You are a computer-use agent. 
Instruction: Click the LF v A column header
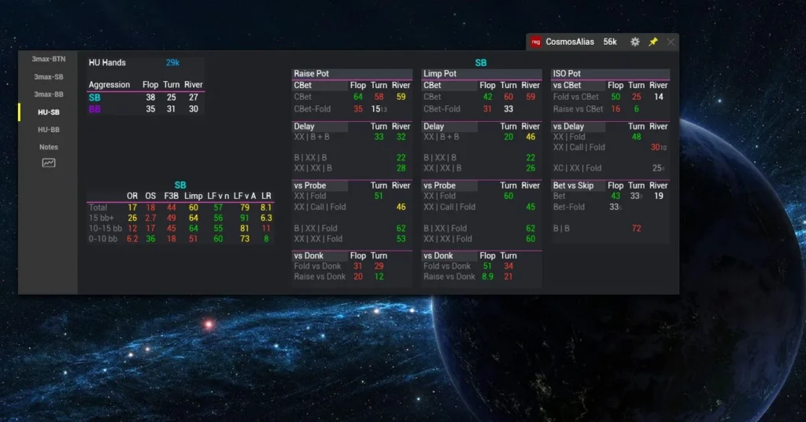[x=245, y=196]
